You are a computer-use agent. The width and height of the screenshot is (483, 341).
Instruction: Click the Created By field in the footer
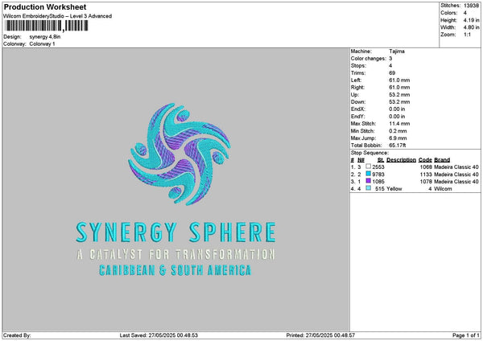point(18,335)
